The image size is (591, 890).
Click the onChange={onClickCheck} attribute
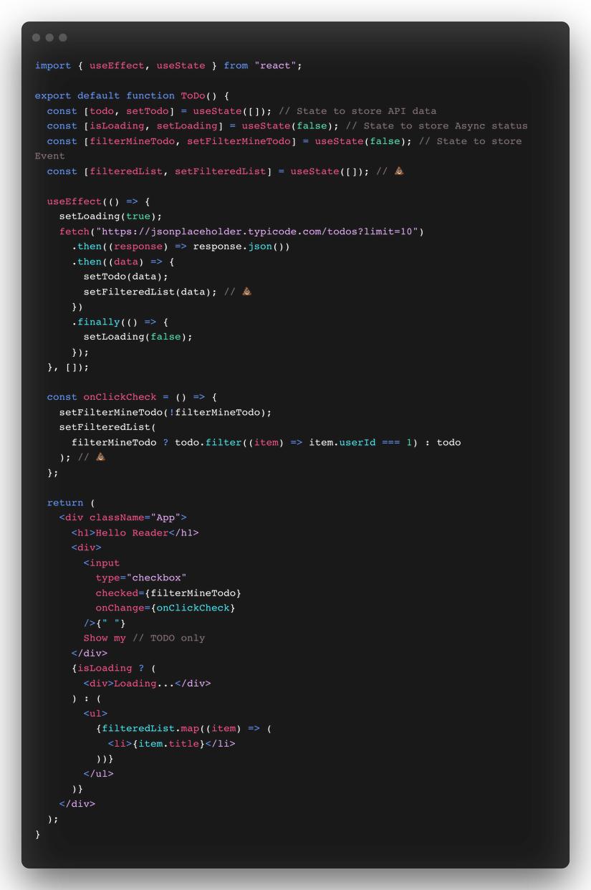pyautogui.click(x=165, y=608)
